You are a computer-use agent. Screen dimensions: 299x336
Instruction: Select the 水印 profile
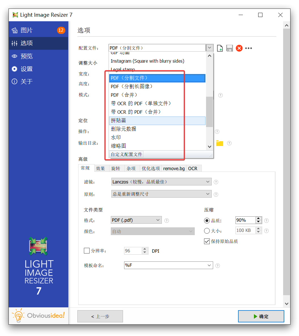pyautogui.click(x=157, y=138)
